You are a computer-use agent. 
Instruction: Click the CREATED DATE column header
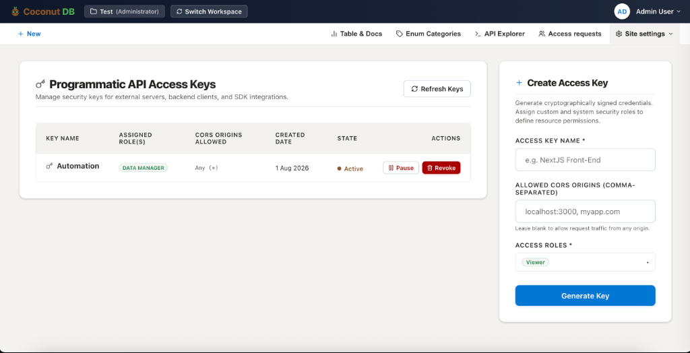pyautogui.click(x=290, y=138)
